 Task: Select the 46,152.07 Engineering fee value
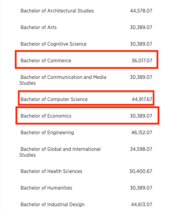pyautogui.click(x=141, y=133)
